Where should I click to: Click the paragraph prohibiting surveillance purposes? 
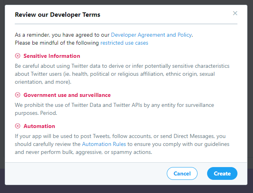pyautogui.click(x=115, y=109)
